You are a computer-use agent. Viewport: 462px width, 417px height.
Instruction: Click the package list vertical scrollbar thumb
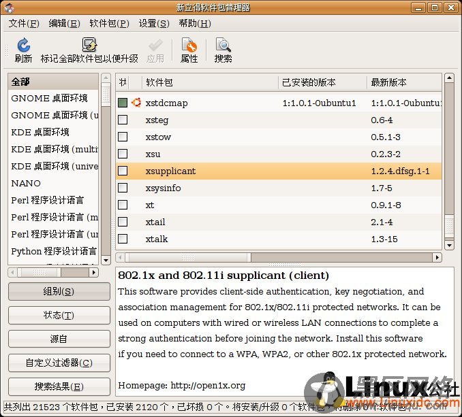pyautogui.click(x=449, y=225)
